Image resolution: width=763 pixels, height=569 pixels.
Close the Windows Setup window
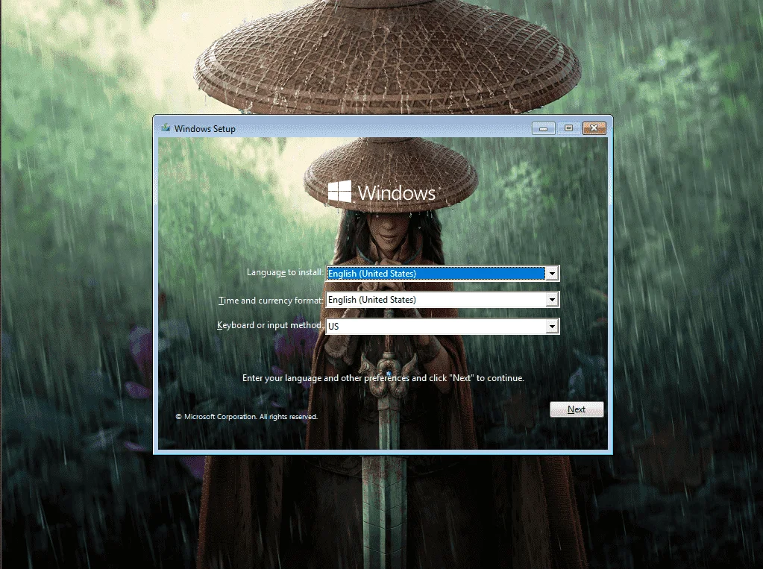594,128
